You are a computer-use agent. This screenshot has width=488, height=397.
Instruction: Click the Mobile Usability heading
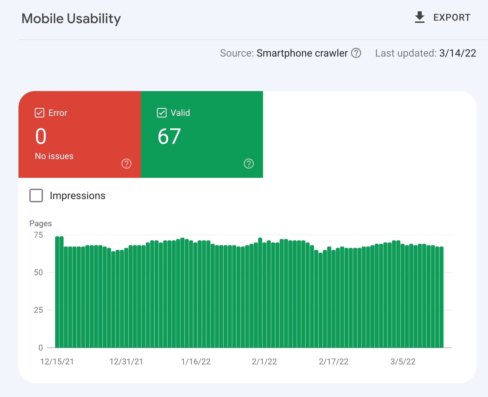click(71, 19)
